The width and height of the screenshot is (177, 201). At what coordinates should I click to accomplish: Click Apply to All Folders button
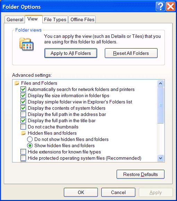coord(71,53)
